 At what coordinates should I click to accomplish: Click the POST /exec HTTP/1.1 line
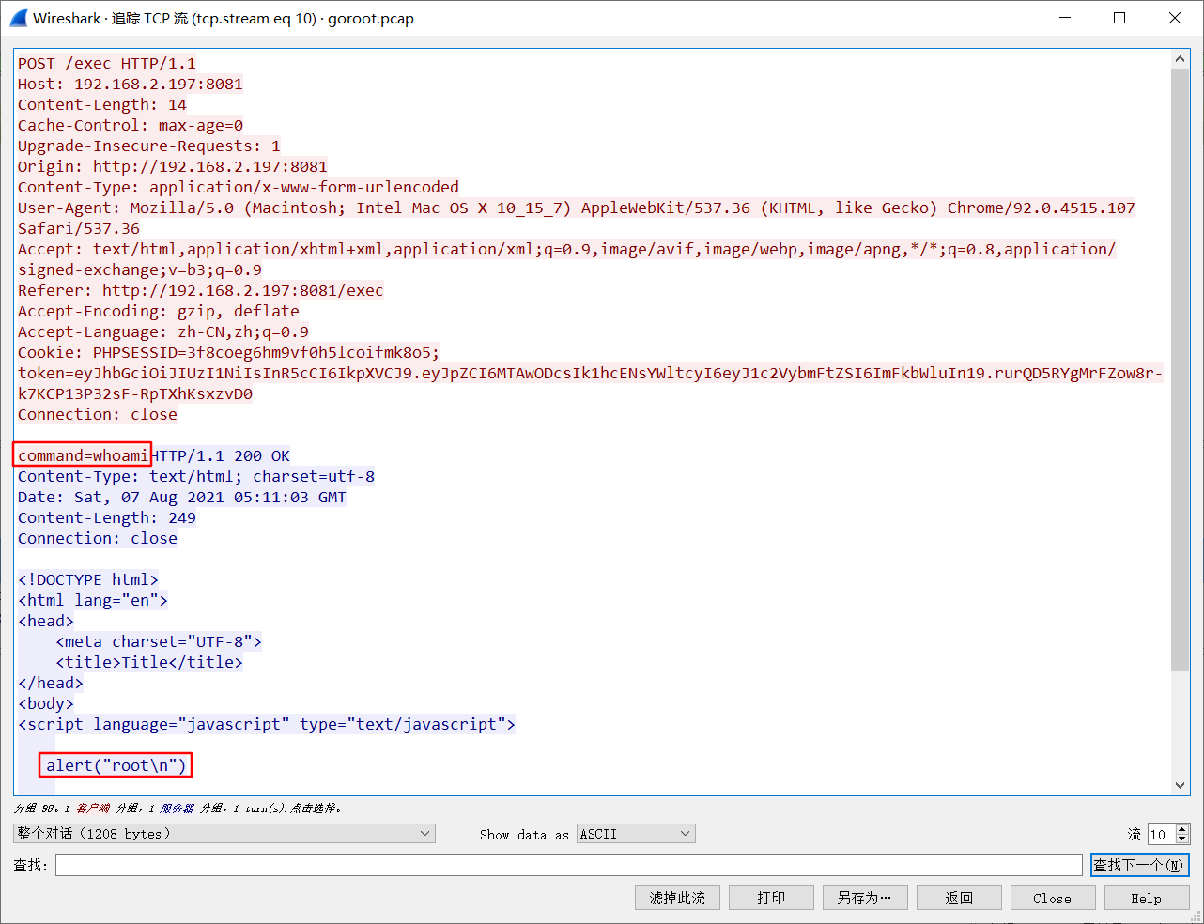point(107,63)
